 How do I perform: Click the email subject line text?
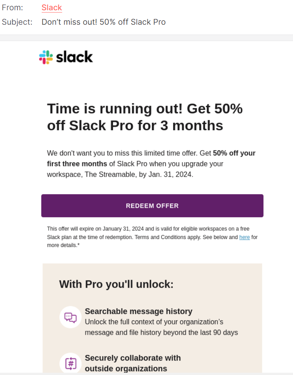point(103,22)
